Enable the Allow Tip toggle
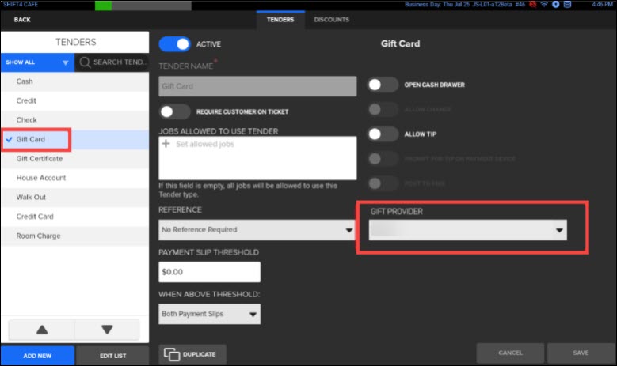Screen dimensions: 617x366 383,134
